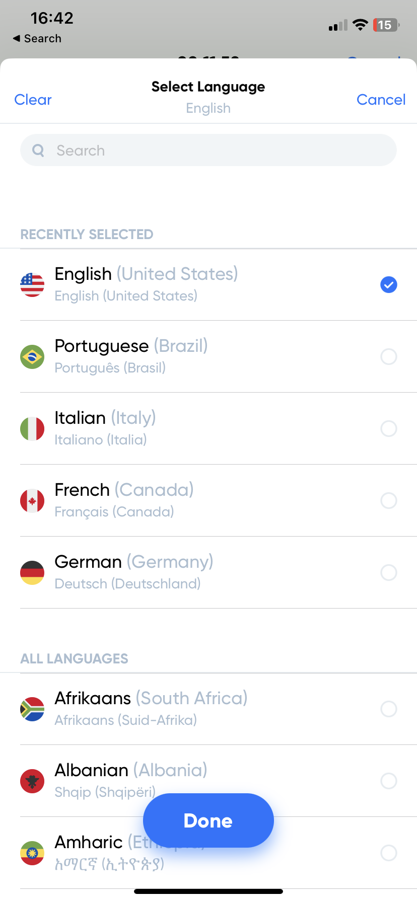Image resolution: width=417 pixels, height=902 pixels.
Task: Select the Portuguese (Brazil) radio button
Action: [388, 357]
